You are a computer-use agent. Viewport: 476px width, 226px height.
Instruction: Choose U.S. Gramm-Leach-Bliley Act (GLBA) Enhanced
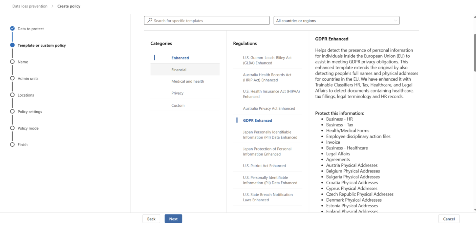tap(268, 60)
